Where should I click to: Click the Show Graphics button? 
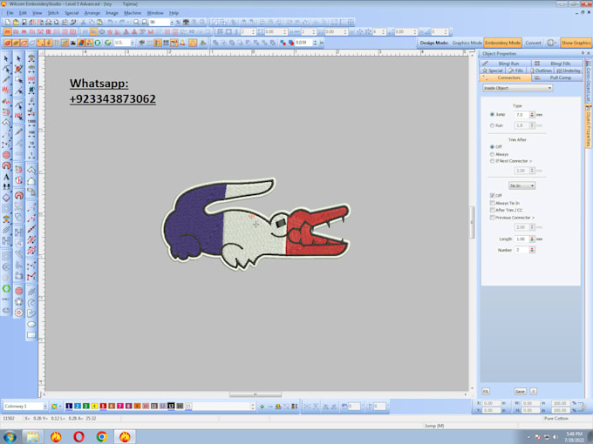(576, 43)
